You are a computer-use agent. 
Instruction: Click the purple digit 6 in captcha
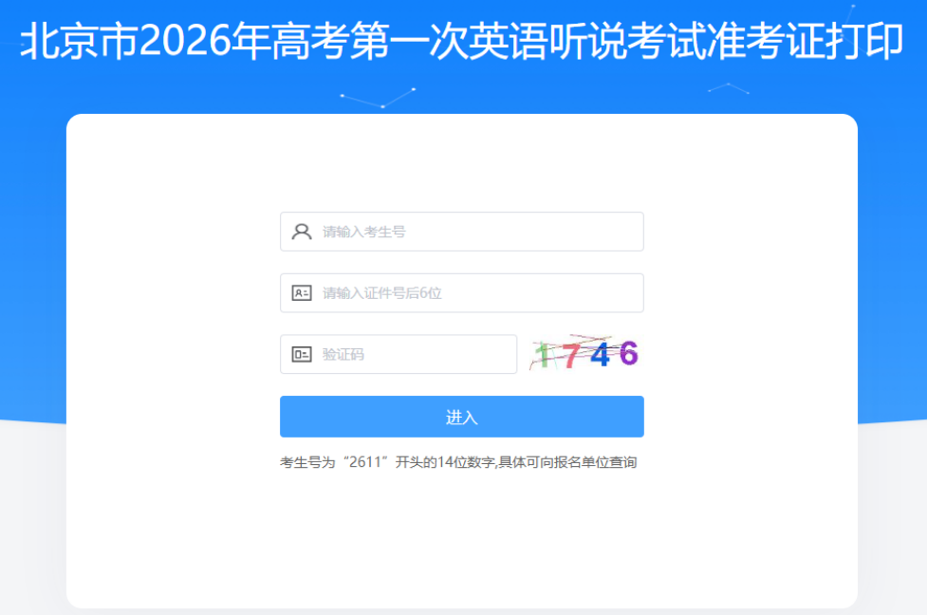628,352
